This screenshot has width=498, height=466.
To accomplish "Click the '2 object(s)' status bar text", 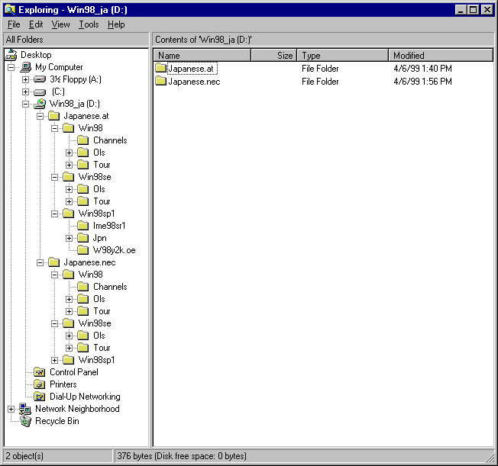I will (24, 456).
